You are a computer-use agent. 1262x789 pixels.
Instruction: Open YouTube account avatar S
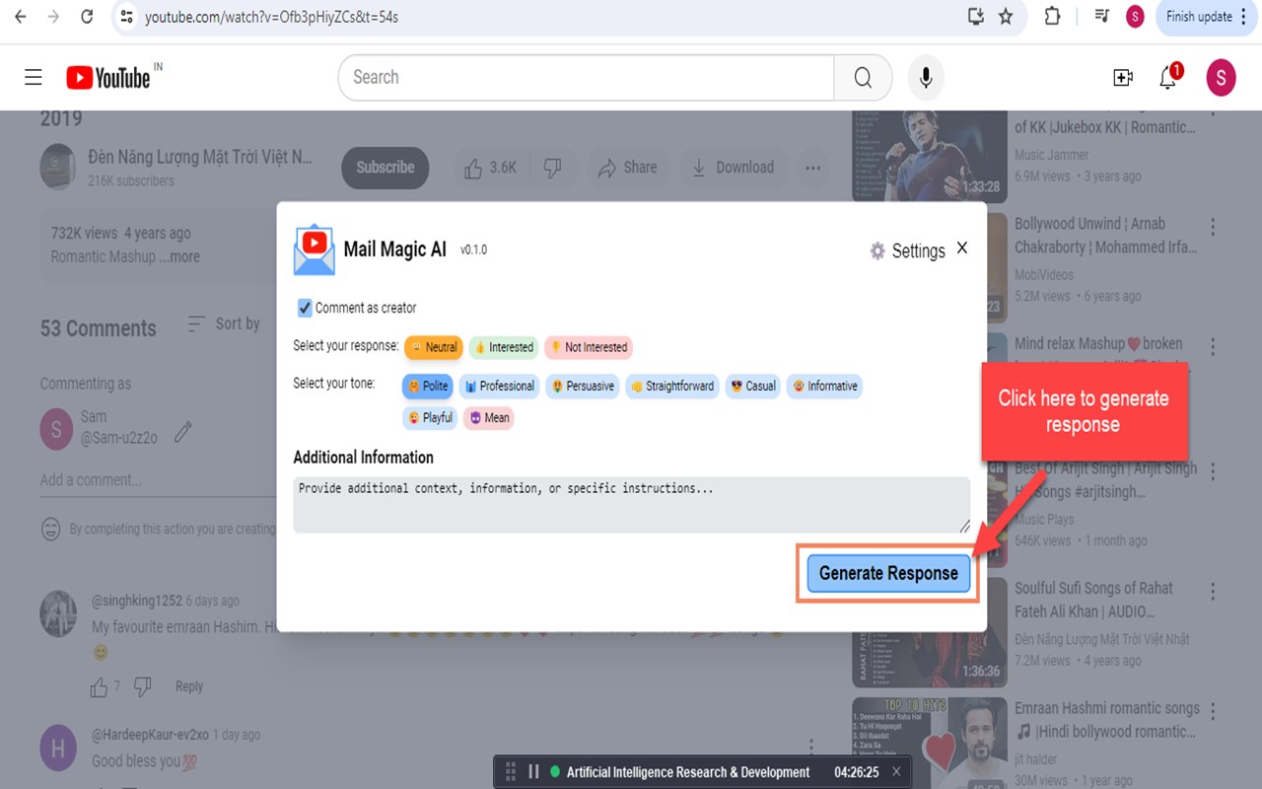coord(1222,77)
